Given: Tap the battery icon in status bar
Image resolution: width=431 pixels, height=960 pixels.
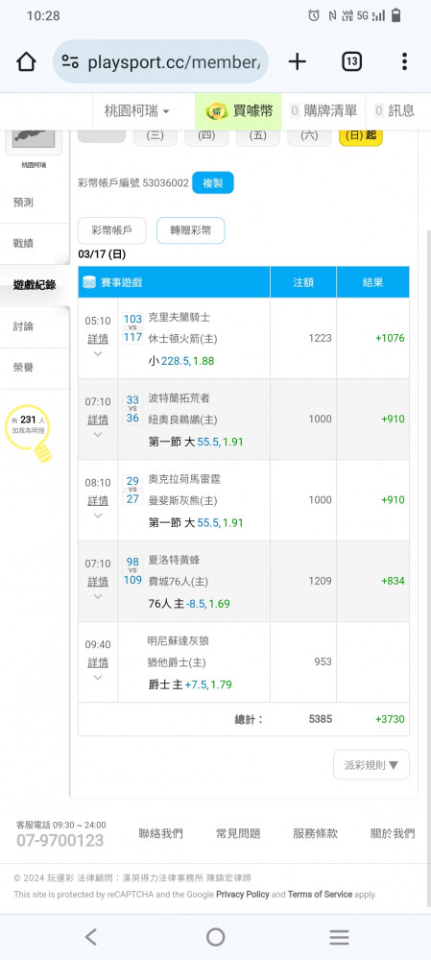Looking at the screenshot, I should (396, 15).
